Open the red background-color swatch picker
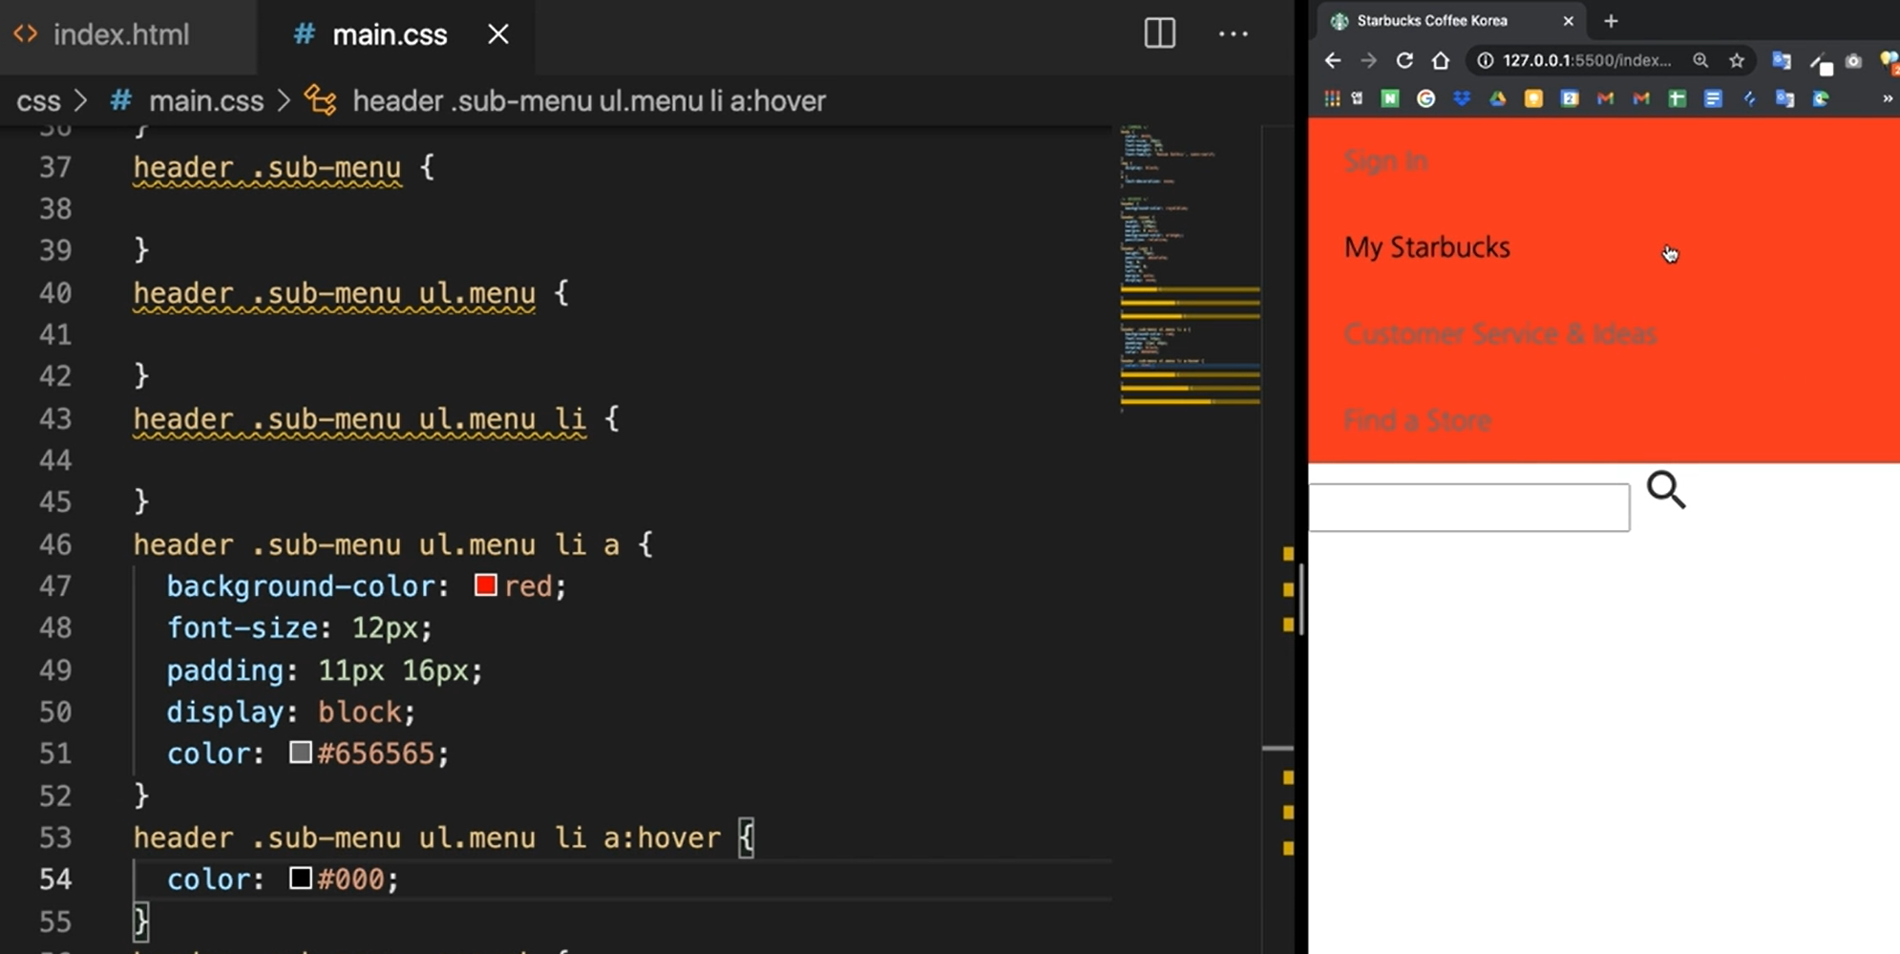This screenshot has width=1900, height=954. click(485, 585)
